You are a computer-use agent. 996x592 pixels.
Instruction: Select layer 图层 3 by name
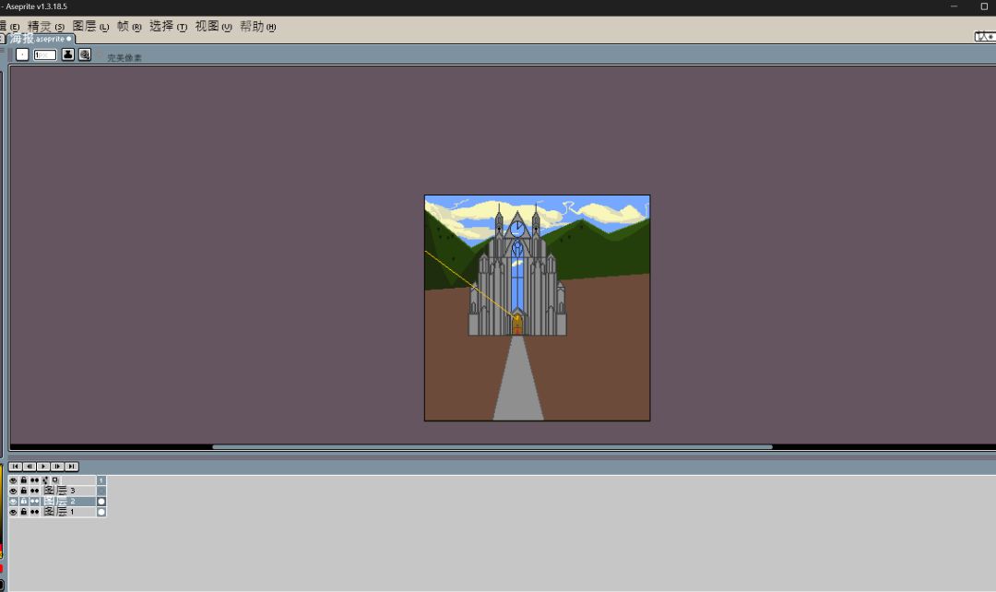[x=68, y=491]
